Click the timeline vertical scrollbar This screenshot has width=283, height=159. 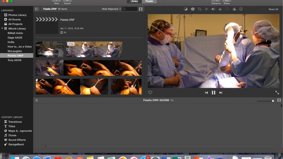click(281, 106)
